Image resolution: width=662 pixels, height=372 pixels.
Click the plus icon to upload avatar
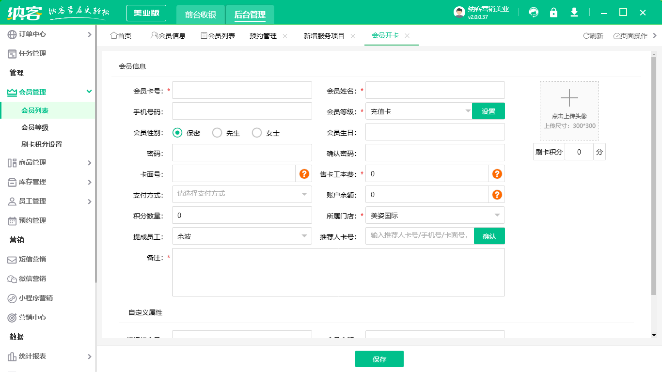pos(569,98)
